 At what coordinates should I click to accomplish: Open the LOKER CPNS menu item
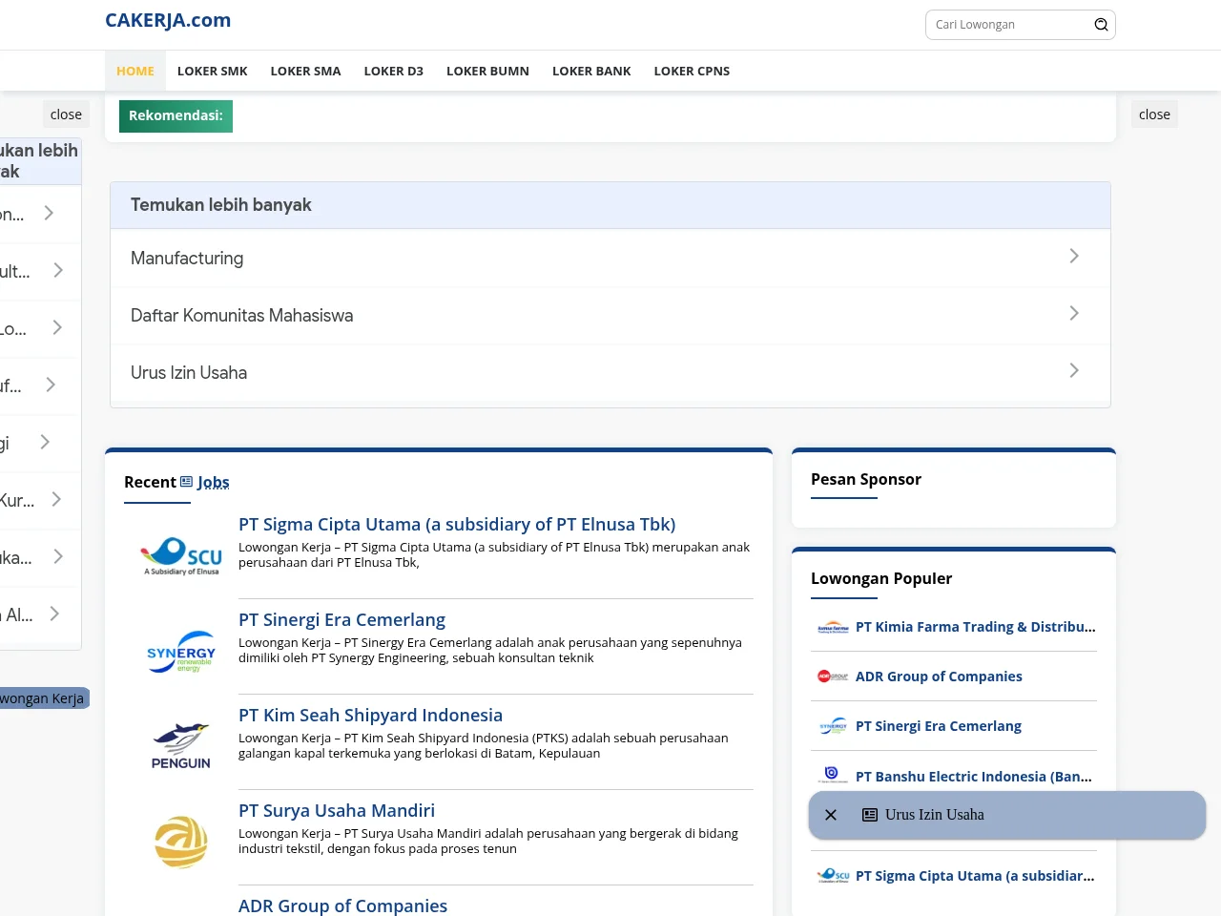click(x=692, y=71)
